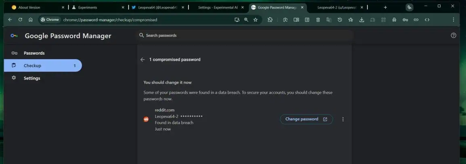Go to the browser home page
The image size is (466, 164).
[x=31, y=20]
